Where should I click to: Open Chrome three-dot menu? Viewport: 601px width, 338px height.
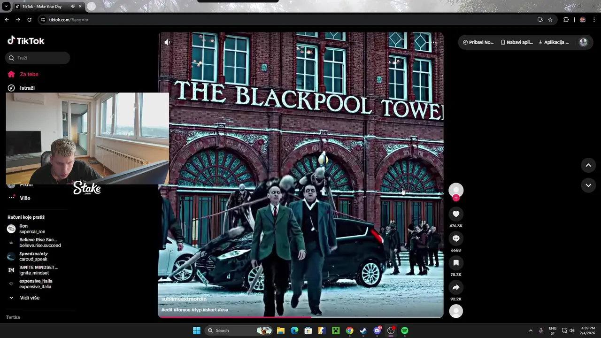tap(594, 20)
